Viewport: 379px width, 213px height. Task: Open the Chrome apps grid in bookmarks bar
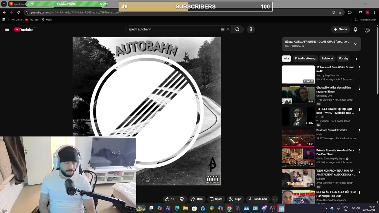coord(4,20)
